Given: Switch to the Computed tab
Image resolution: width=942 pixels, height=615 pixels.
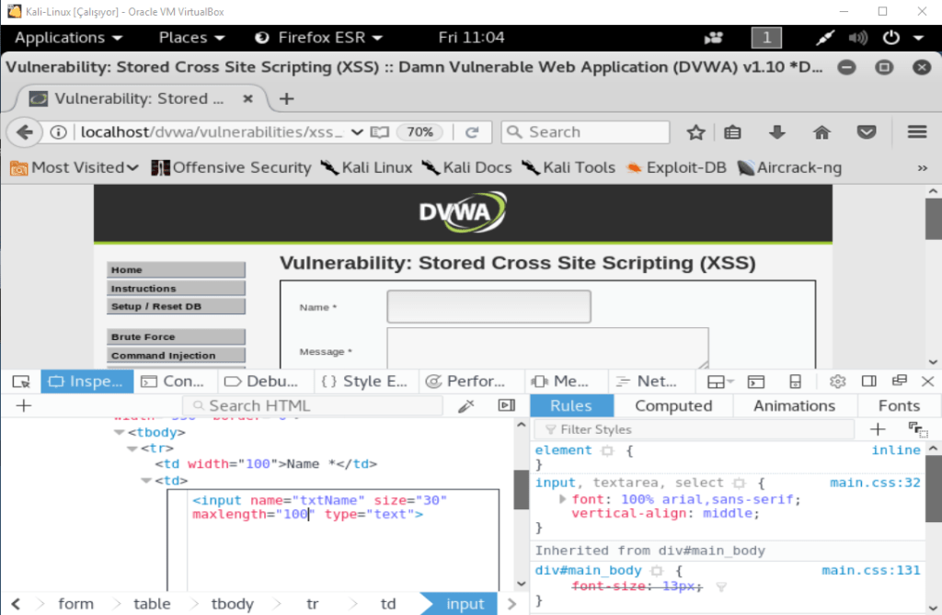Looking at the screenshot, I should (x=673, y=405).
